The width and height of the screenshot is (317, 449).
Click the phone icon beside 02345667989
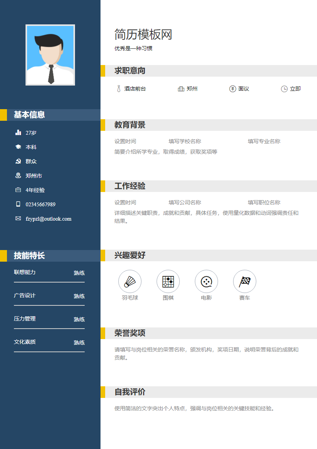[18, 204]
